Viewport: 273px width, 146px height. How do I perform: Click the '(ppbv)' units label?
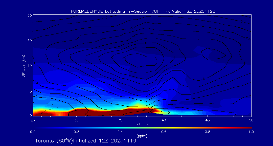pos(142,136)
